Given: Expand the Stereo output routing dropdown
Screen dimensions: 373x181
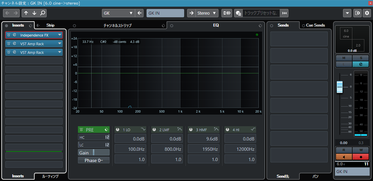Looking at the screenshot, I should click(x=214, y=13).
